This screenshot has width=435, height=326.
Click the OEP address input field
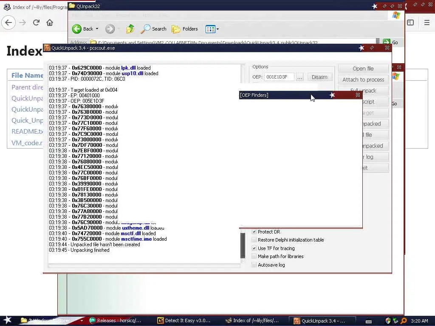(279, 77)
